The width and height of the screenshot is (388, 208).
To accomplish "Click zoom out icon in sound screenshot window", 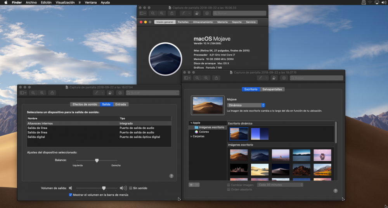I will [33, 93].
